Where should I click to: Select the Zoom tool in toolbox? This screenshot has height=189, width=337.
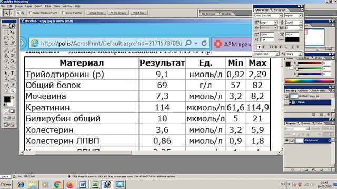[12, 91]
